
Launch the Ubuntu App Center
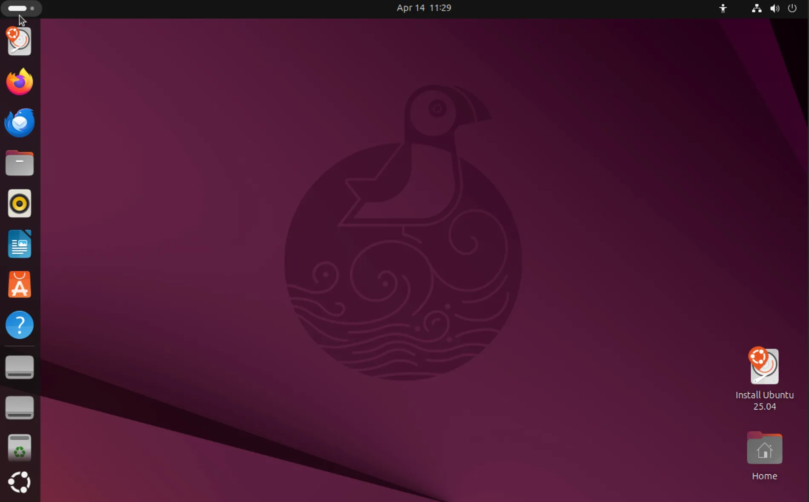[19, 284]
